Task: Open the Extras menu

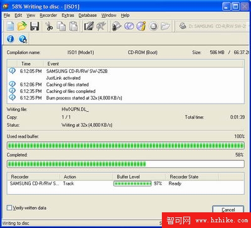Action: [68, 15]
